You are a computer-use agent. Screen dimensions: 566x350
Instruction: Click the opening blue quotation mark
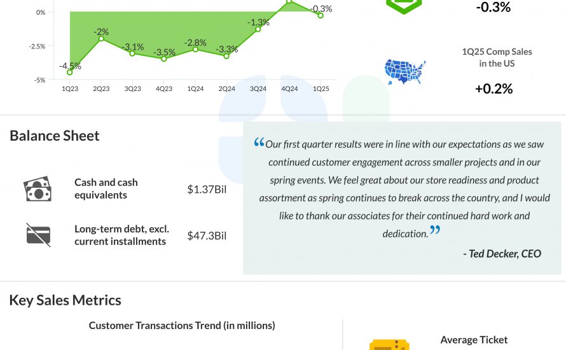click(259, 143)
